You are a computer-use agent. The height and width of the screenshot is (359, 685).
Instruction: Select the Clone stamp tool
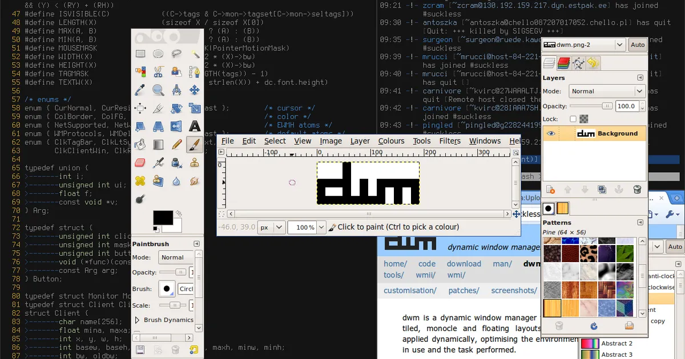pos(195,163)
